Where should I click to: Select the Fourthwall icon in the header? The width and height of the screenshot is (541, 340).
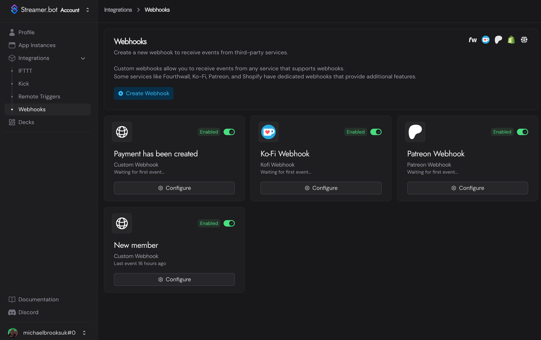click(x=472, y=39)
